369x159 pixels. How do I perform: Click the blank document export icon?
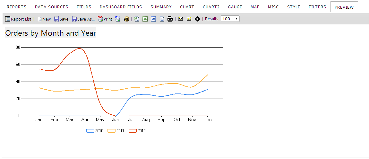point(162,19)
